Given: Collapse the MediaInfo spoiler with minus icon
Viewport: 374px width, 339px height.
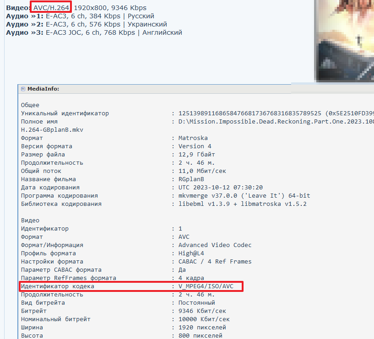Looking at the screenshot, I should point(23,89).
